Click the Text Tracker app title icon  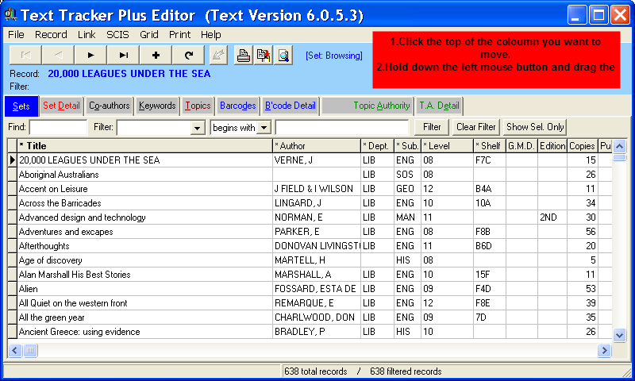pos(11,15)
